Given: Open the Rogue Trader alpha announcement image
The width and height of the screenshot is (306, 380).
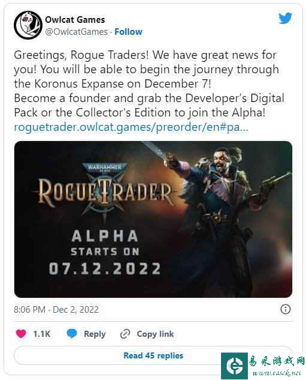Looking at the screenshot, I should pyautogui.click(x=153, y=219).
